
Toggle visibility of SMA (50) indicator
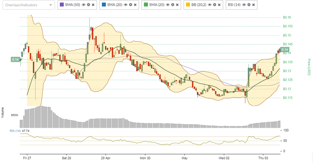84,5
